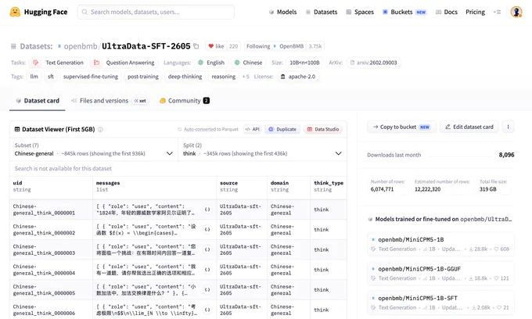This screenshot has width=532, height=319.
Task: Expand JSON for row 0000005 messages
Action: tap(207, 289)
